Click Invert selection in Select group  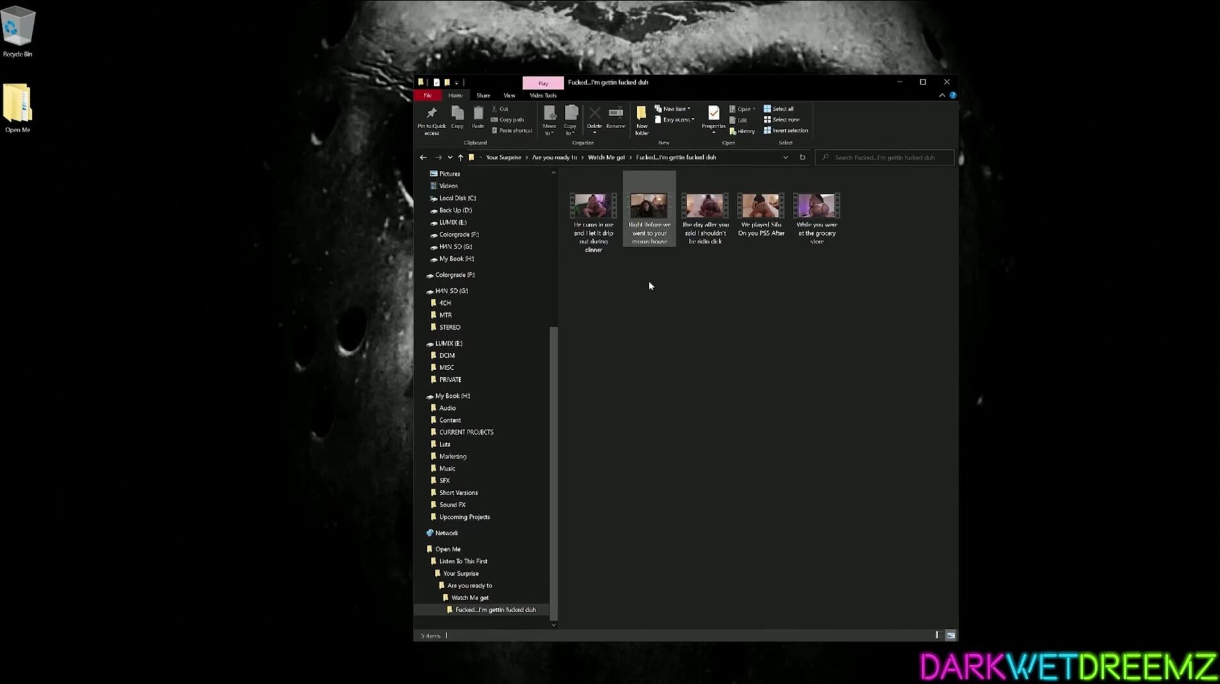point(785,131)
